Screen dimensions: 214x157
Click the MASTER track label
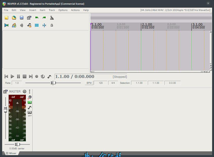click(15, 92)
